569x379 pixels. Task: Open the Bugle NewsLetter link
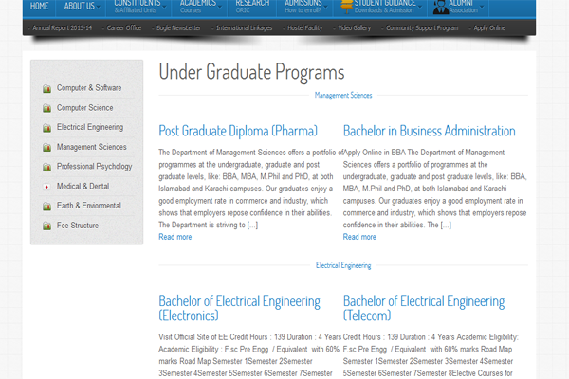pyautogui.click(x=178, y=27)
